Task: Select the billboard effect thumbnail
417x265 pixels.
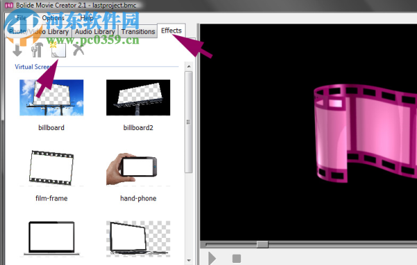Action: click(x=51, y=97)
